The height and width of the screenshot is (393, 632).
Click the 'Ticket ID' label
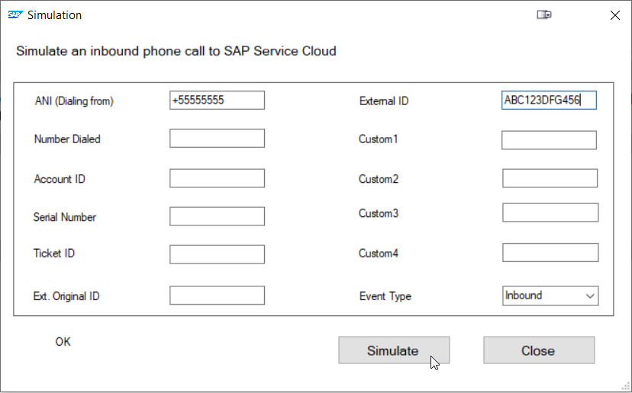pos(54,254)
